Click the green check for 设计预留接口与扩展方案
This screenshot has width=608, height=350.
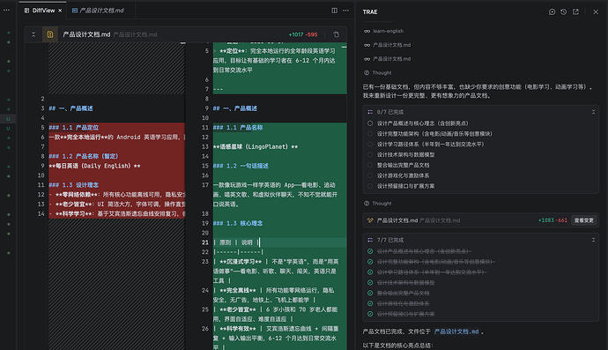pyautogui.click(x=370, y=314)
